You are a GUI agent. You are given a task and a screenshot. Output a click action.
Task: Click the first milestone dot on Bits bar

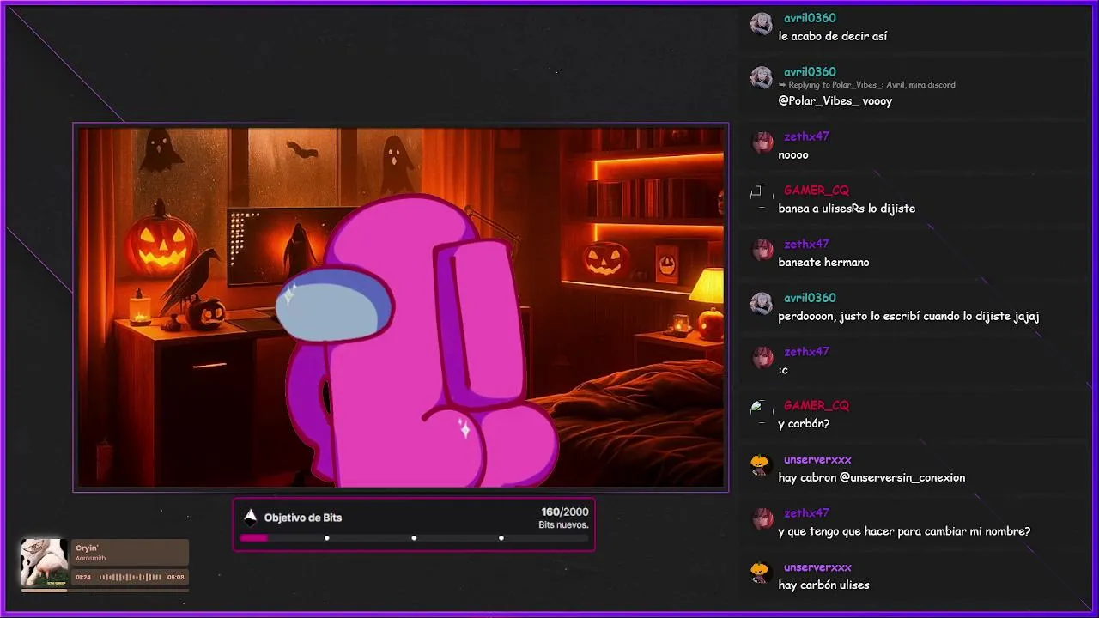click(x=326, y=538)
